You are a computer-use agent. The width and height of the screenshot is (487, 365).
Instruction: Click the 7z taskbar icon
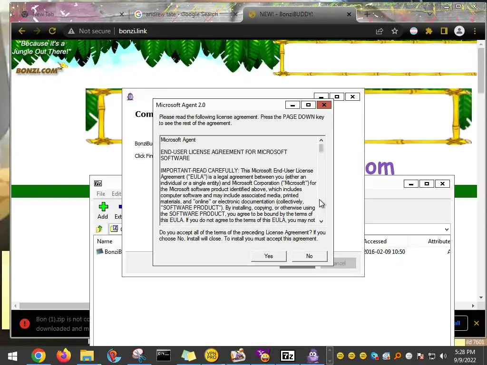click(287, 355)
